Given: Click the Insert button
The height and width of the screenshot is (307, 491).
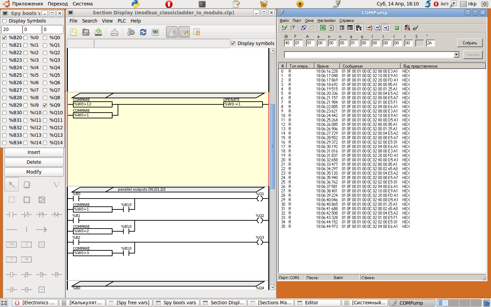Looking at the screenshot, I should [34, 152].
